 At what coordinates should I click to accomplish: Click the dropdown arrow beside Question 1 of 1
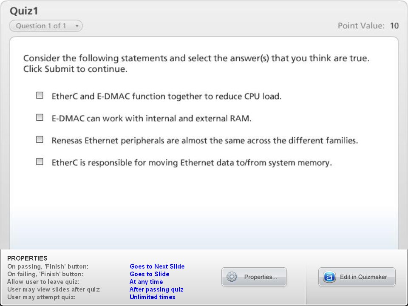77,26
